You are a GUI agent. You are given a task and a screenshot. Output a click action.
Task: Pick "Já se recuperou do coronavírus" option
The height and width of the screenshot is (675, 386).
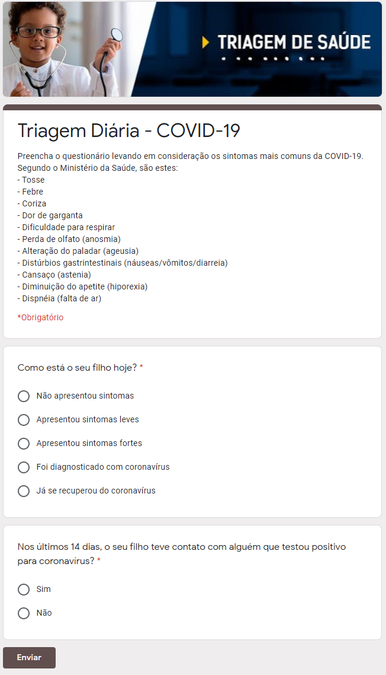(24, 491)
